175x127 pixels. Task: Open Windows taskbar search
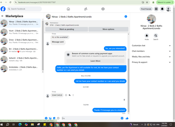click(8, 125)
